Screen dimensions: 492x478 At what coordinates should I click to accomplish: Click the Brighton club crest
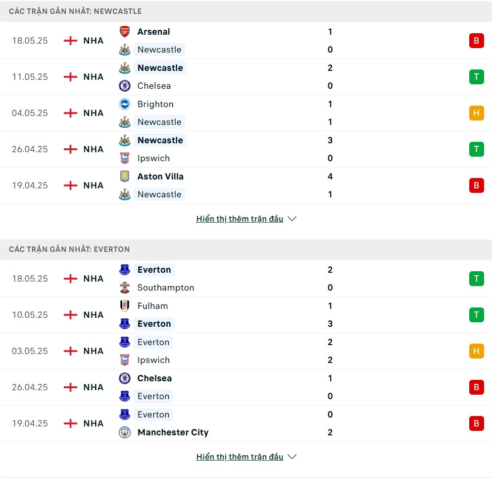pyautogui.click(x=125, y=104)
